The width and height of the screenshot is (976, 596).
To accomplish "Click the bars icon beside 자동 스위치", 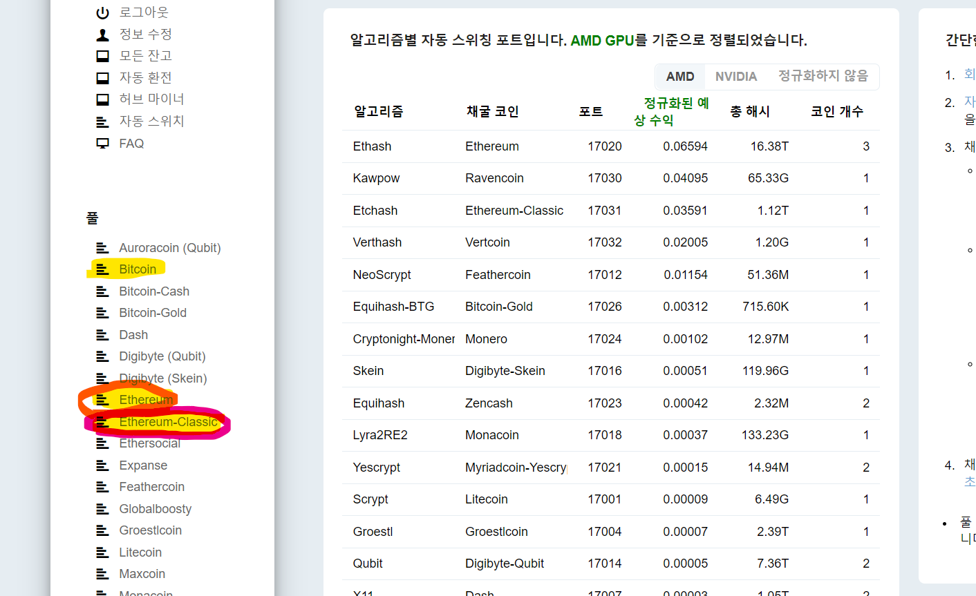I will 102,122.
